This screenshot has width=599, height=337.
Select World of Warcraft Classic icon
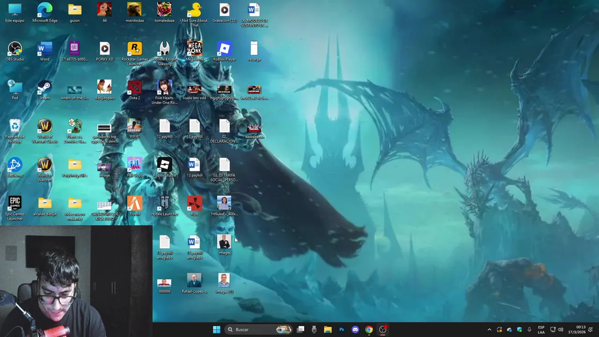point(45,131)
